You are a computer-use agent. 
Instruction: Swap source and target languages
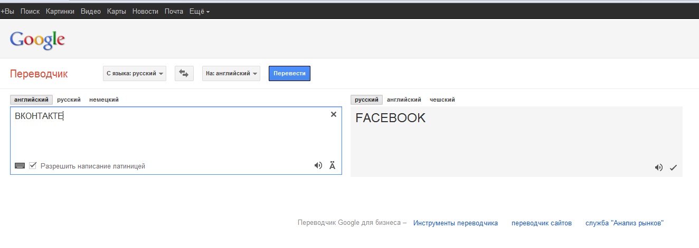tap(184, 74)
